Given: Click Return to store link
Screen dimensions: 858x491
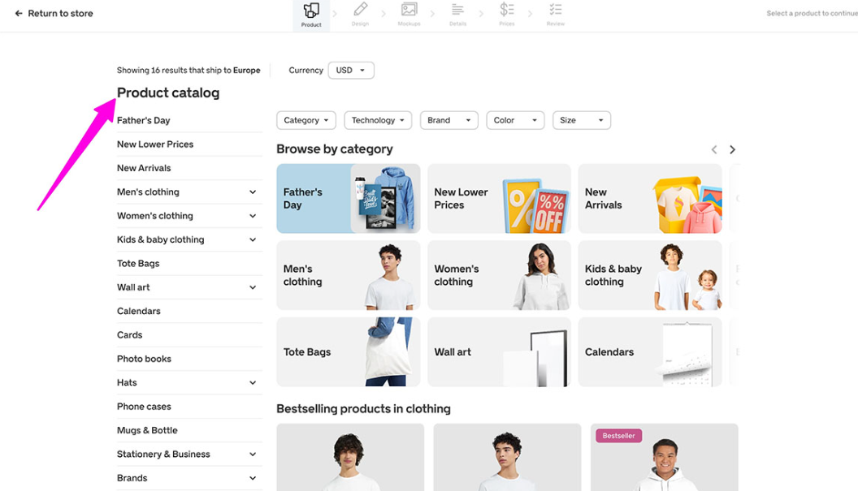Looking at the screenshot, I should click(x=54, y=14).
